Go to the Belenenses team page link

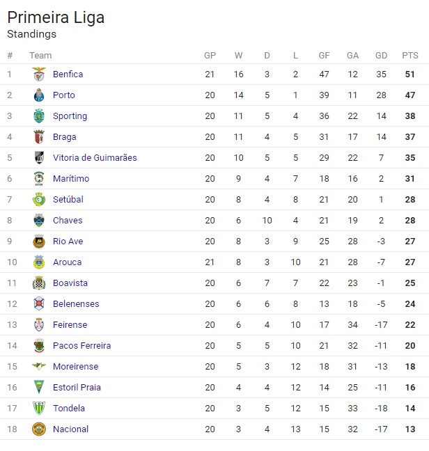click(x=76, y=304)
